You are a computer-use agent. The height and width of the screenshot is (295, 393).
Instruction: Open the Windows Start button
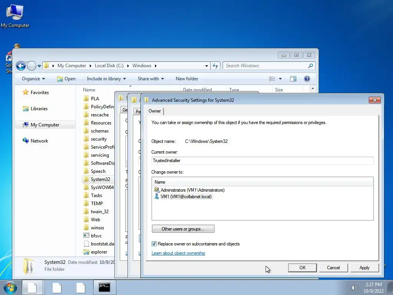click(10, 287)
